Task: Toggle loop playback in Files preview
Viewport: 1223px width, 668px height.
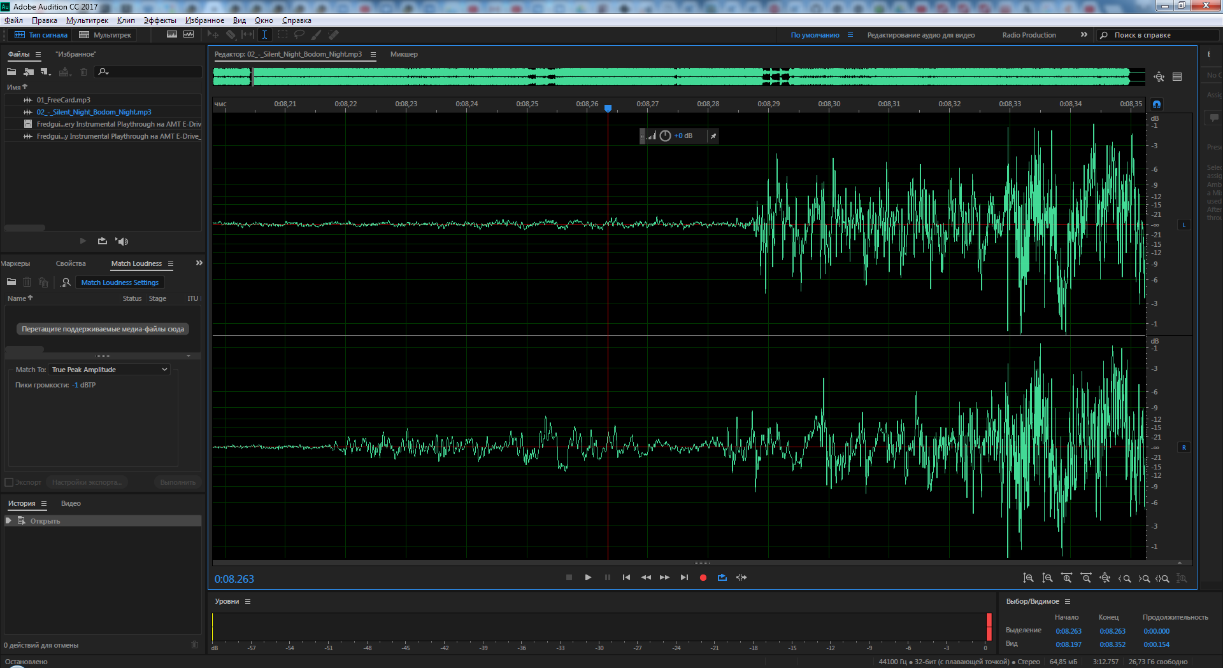Action: (102, 241)
